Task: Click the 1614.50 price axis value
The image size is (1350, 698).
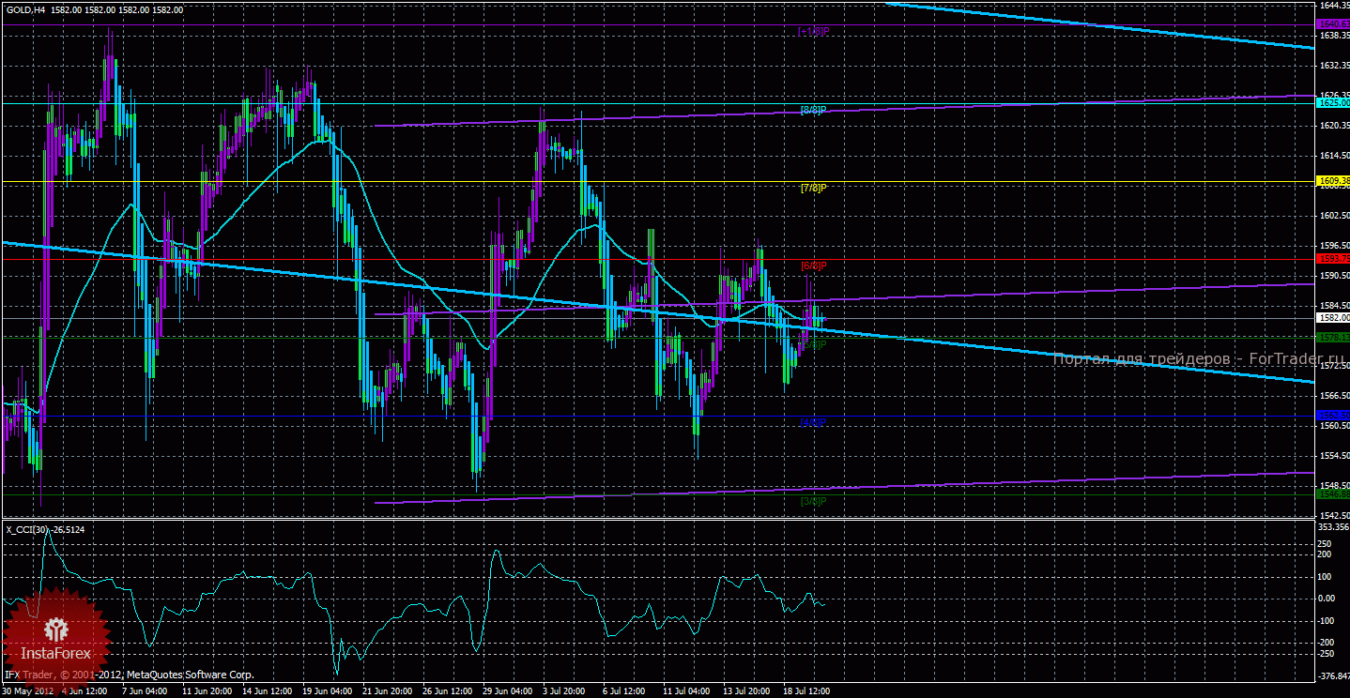Action: pos(1334,155)
